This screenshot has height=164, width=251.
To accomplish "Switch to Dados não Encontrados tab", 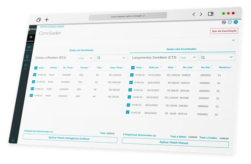I will click(x=181, y=49).
